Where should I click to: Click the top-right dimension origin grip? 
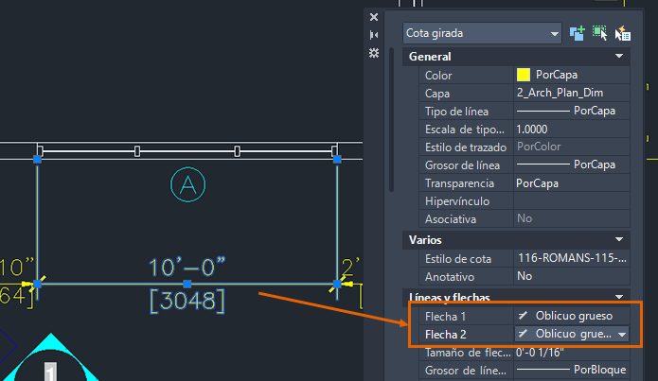pyautogui.click(x=337, y=159)
